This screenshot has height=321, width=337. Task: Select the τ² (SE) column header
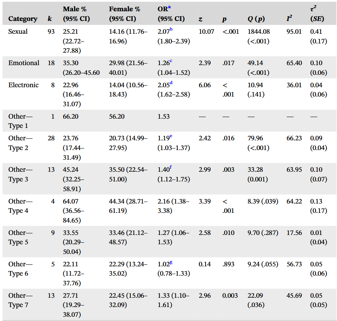317,14
